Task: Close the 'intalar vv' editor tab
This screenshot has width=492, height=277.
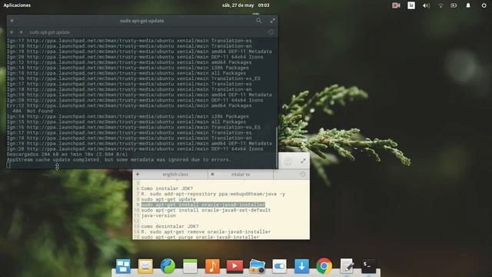Action: 212,174
